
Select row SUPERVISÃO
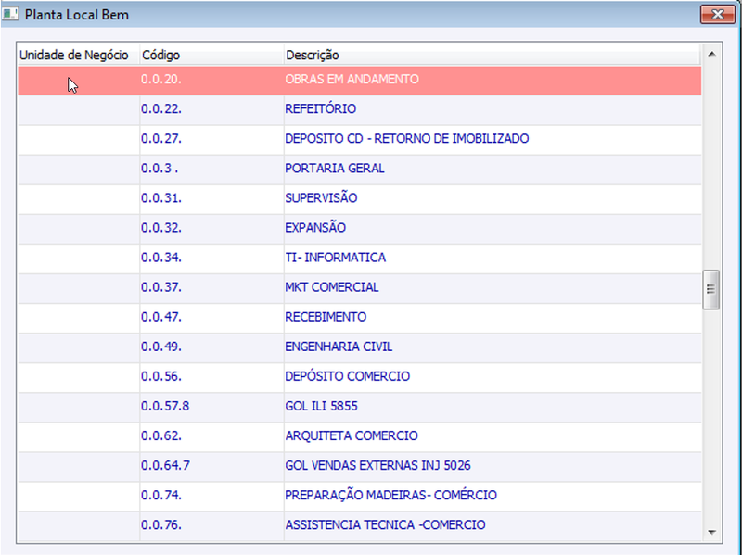(360, 198)
